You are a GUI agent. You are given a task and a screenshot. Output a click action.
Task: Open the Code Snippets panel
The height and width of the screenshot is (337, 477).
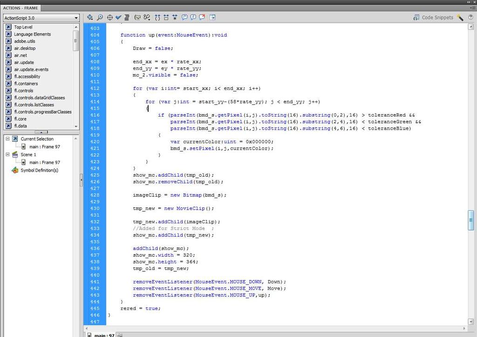(433, 17)
